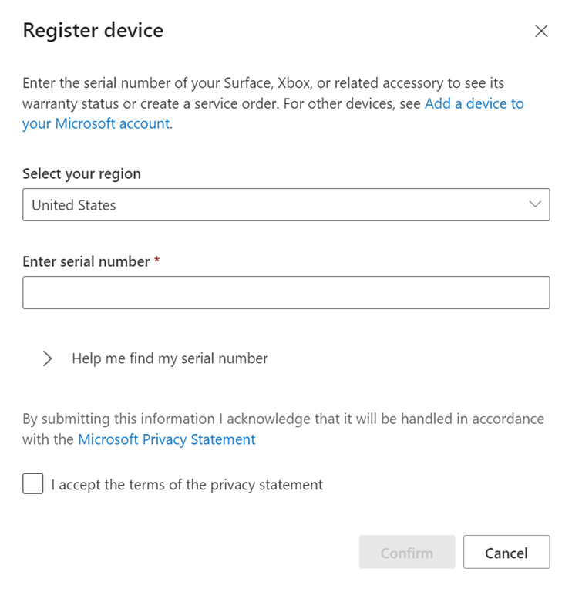
Task: Close the Register device dialog
Action: click(541, 31)
